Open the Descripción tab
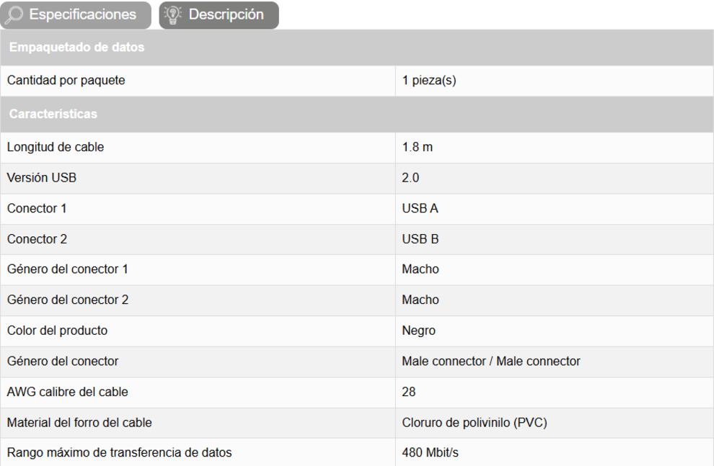The image size is (714, 466). point(226,14)
